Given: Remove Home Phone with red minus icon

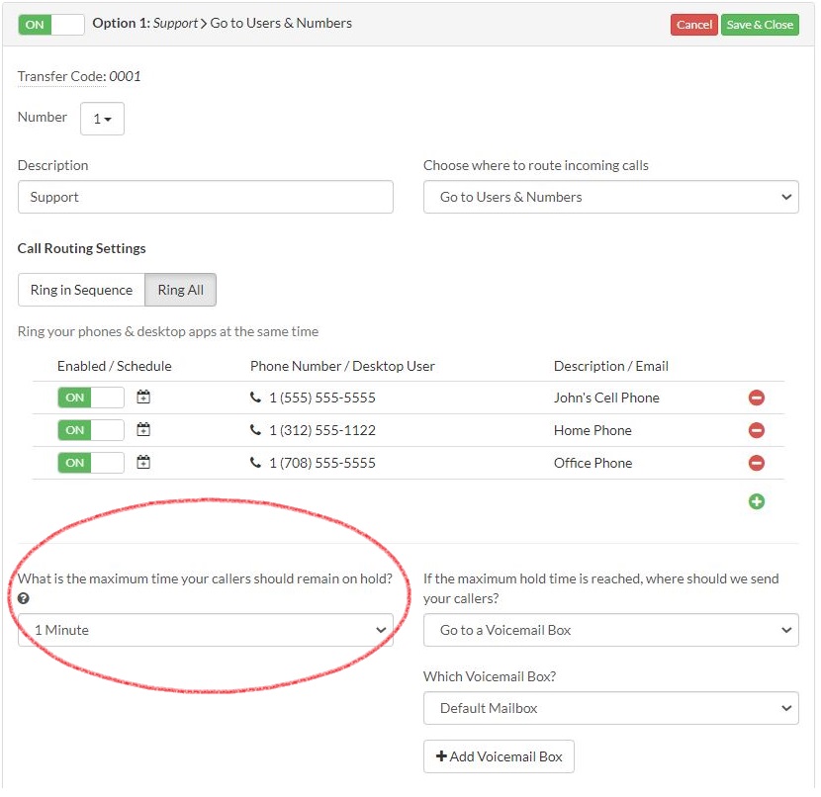Looking at the screenshot, I should point(757,430).
